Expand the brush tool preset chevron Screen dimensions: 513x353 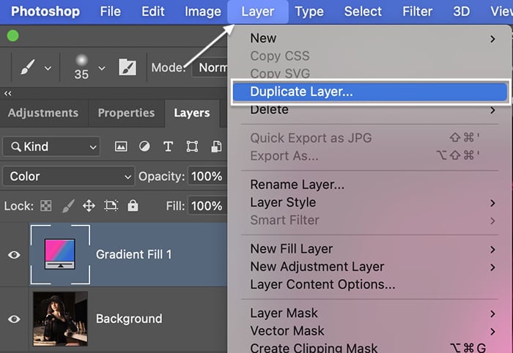[48, 68]
